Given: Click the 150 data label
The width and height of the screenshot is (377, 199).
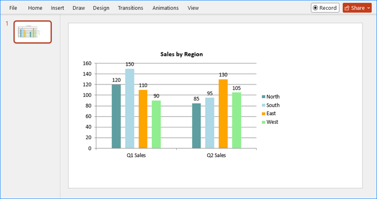Looking at the screenshot, I should coord(130,65).
